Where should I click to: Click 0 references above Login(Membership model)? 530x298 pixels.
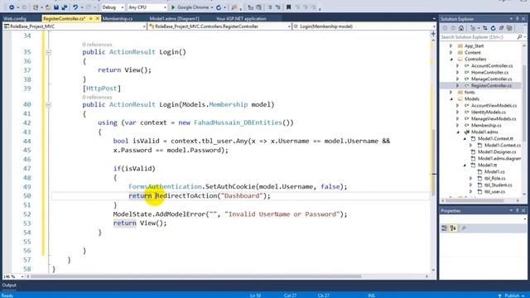(97, 98)
